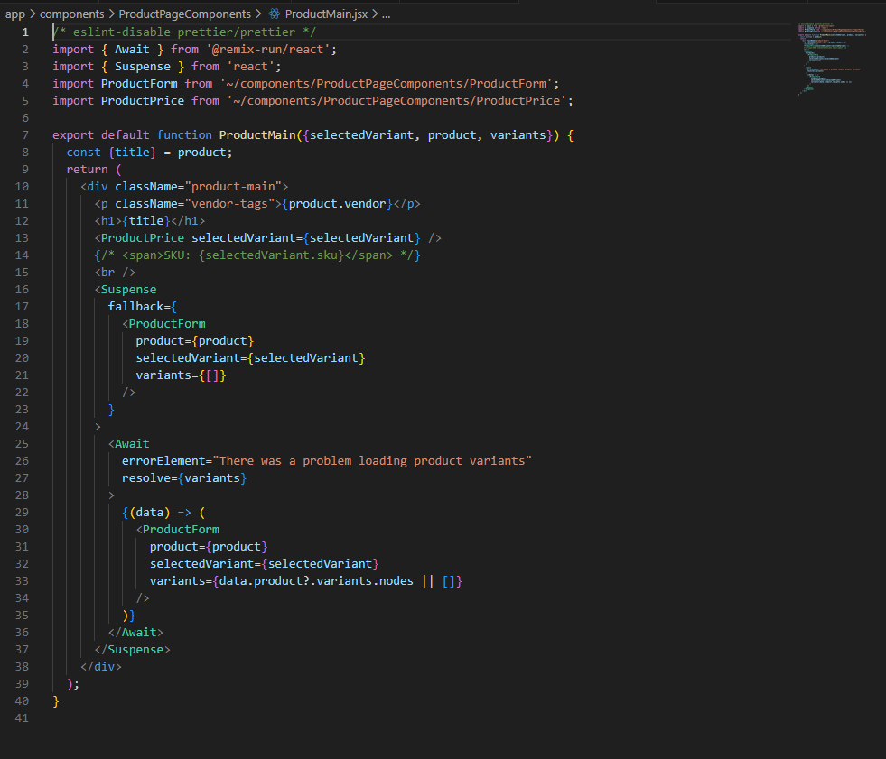The width and height of the screenshot is (886, 759).
Task: Click the closing '</Await>' tag
Action: click(x=135, y=632)
